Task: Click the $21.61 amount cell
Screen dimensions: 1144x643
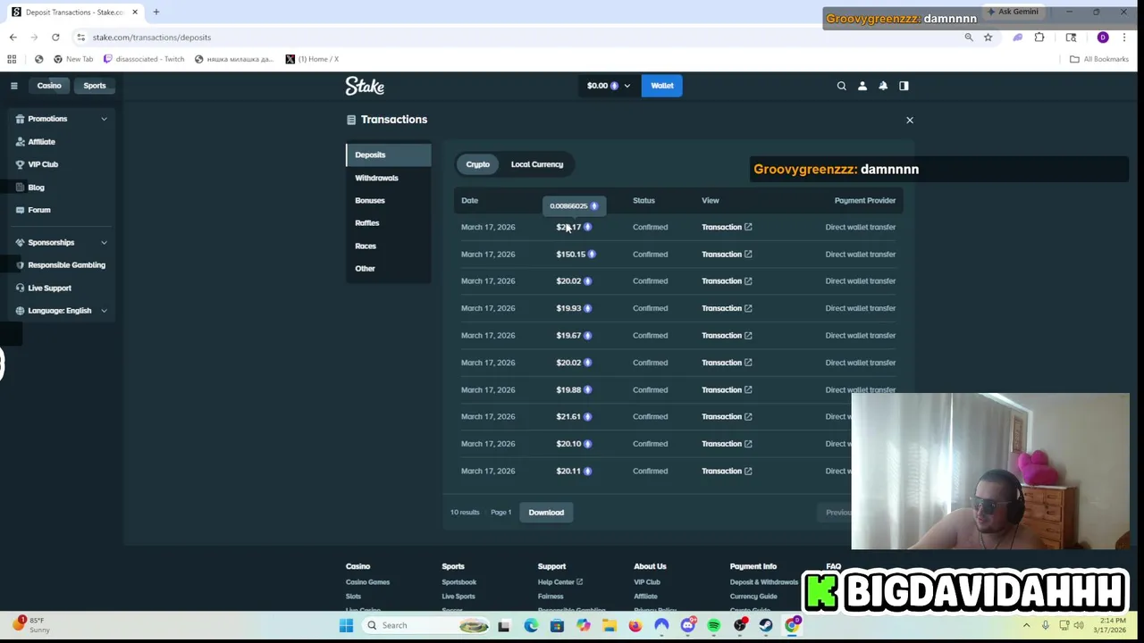Action: (574, 417)
